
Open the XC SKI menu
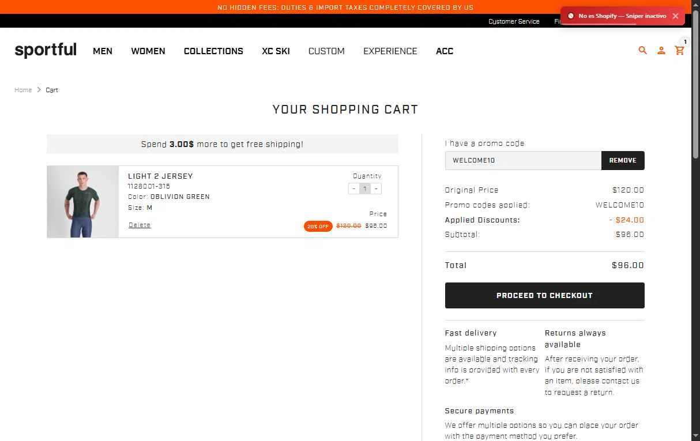276,51
